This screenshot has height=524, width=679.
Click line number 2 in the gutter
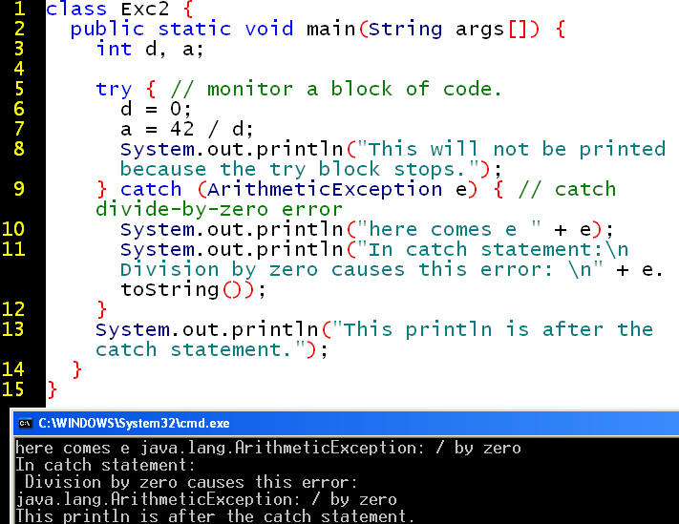pos(19,29)
